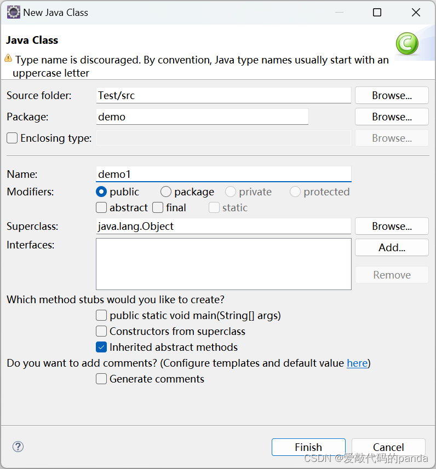Image resolution: width=436 pixels, height=469 pixels.
Task: Click the yellow warning triangle icon
Action: point(8,58)
